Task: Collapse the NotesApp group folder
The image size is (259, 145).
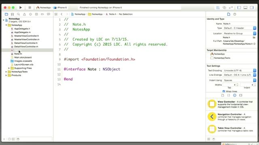Action: tap(6, 25)
